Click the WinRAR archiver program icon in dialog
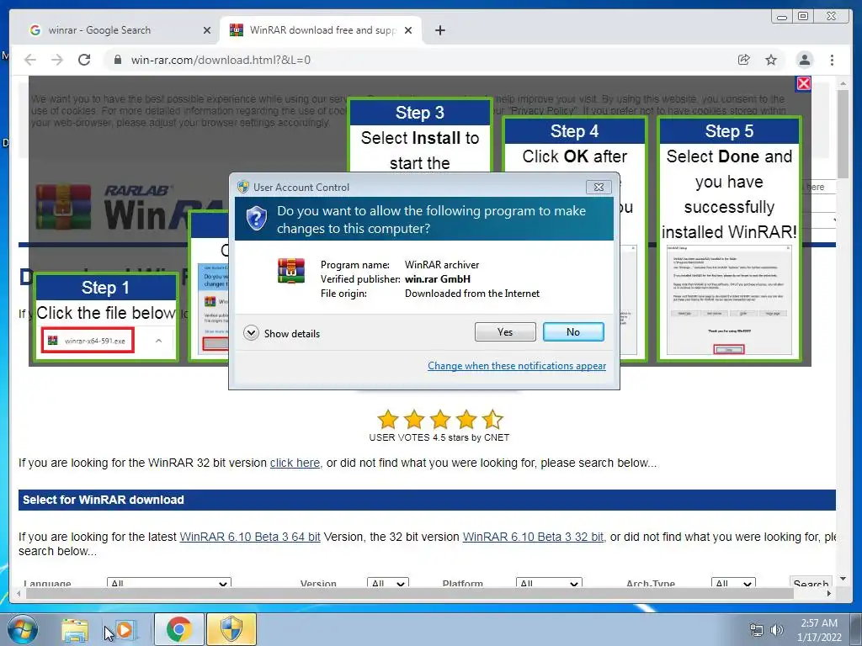This screenshot has height=646, width=862. coord(291,271)
